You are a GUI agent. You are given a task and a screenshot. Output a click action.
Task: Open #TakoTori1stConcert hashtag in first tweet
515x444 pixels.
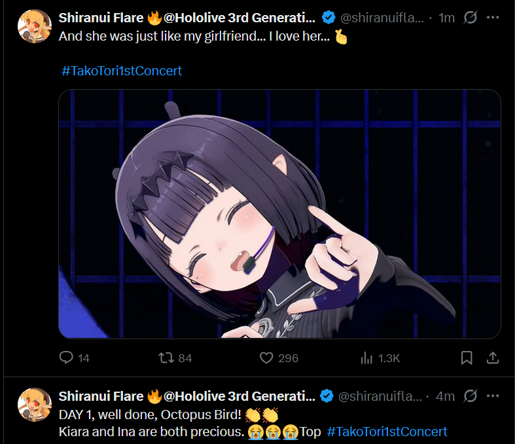(122, 71)
